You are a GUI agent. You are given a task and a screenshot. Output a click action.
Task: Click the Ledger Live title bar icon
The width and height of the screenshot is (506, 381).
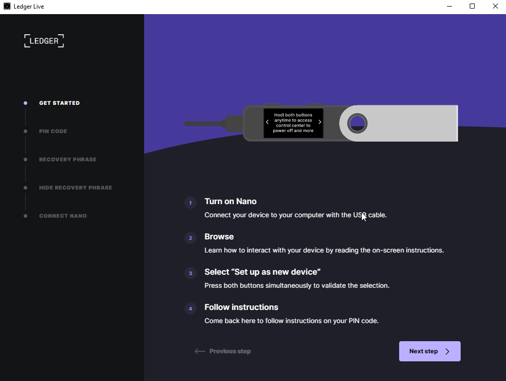pos(7,7)
